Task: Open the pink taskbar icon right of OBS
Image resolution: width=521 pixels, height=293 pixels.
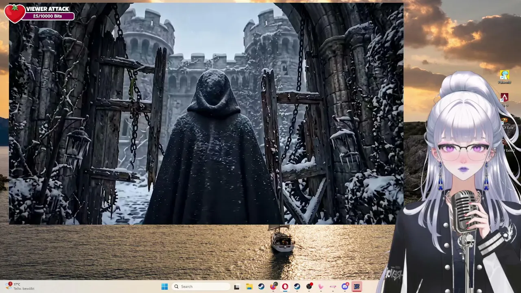Action: [321, 286]
